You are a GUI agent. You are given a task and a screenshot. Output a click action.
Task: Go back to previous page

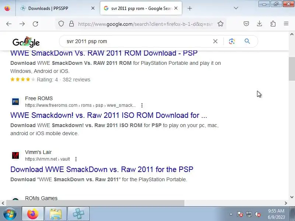[x=9, y=24]
